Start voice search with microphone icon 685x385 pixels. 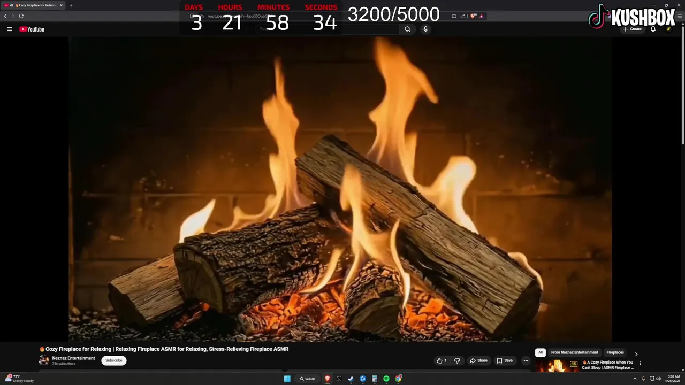coord(425,29)
